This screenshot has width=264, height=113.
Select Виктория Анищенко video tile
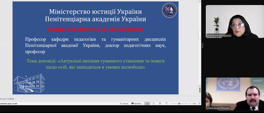tap(235, 22)
